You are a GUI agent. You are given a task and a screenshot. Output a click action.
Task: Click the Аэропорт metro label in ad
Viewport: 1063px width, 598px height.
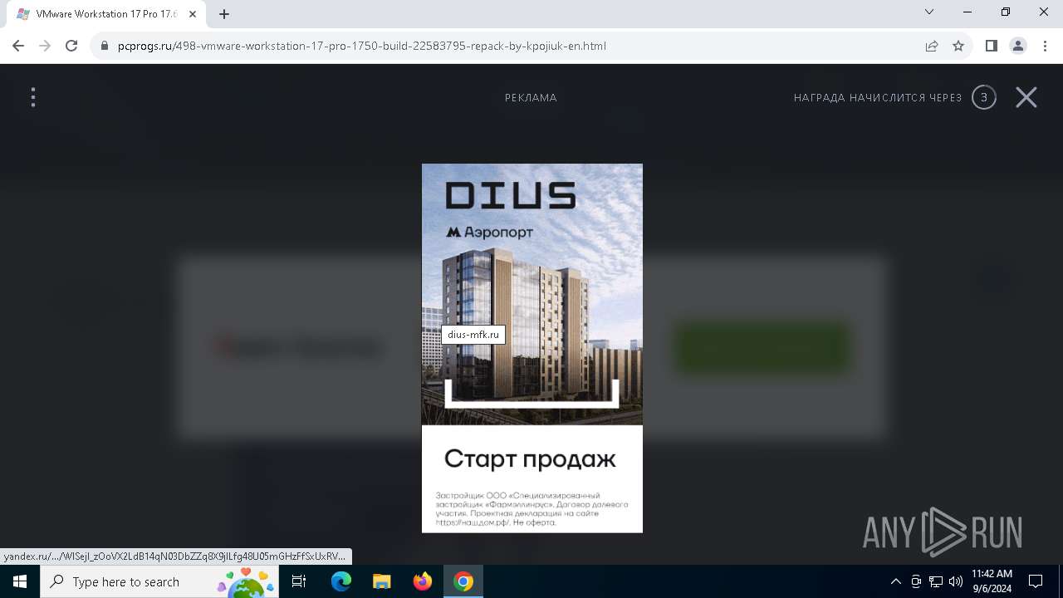[x=490, y=233]
